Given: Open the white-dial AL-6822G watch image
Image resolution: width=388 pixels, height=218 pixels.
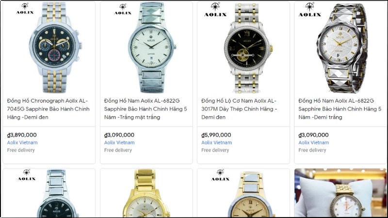Looking at the screenshot, I should coord(152,47).
